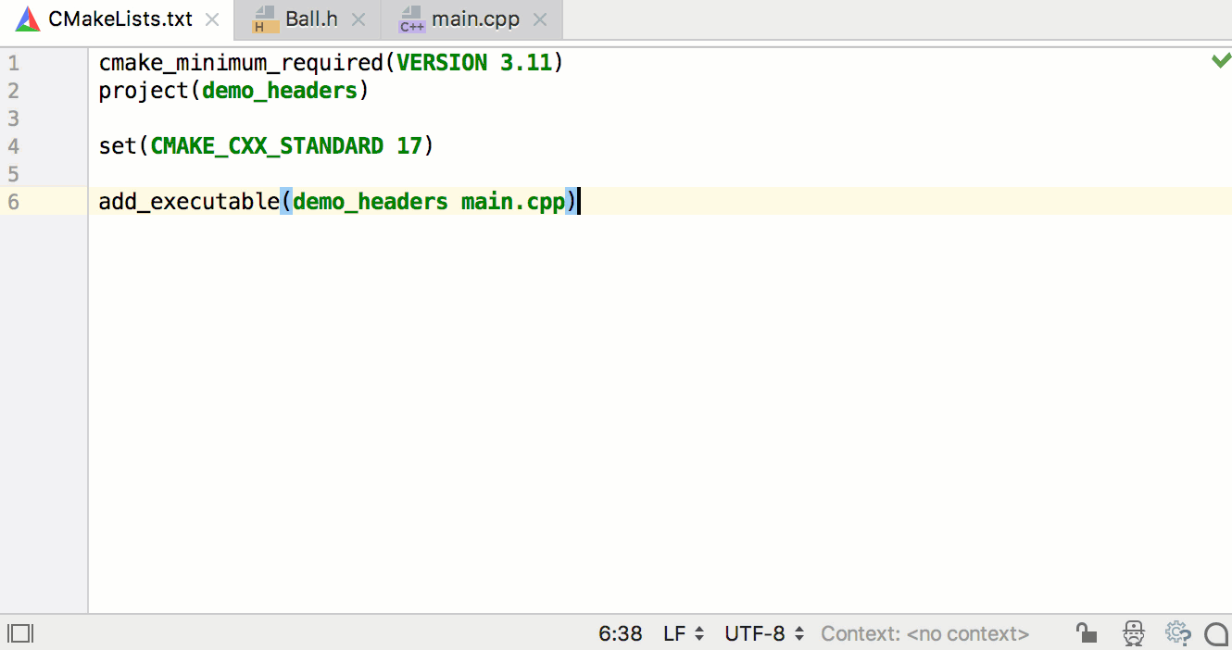Switch to the Ball.h tab
The image size is (1232, 650).
pos(309,19)
